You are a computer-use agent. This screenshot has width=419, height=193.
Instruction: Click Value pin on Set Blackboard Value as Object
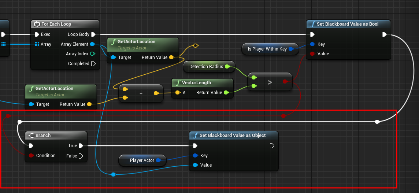pos(195,165)
